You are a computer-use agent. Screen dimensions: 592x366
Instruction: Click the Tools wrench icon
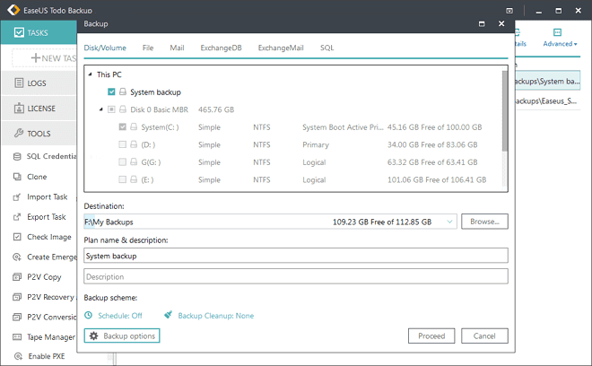coord(20,134)
